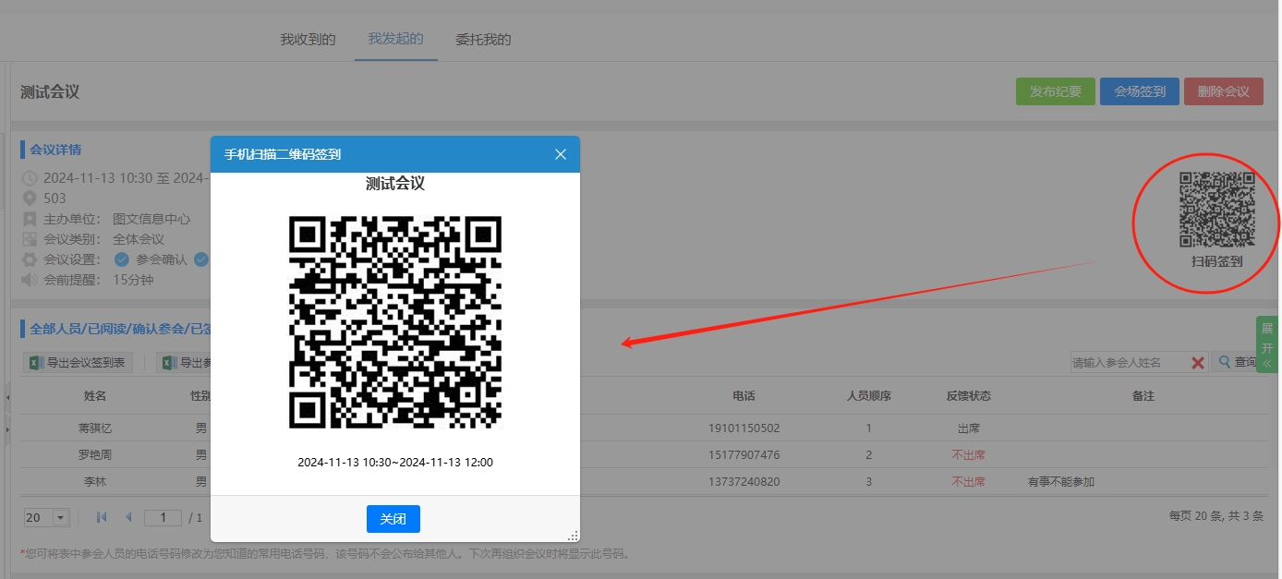1282x579 pixels.
Task: Click the 不出席 status for 罗艳周
Action: (969, 455)
